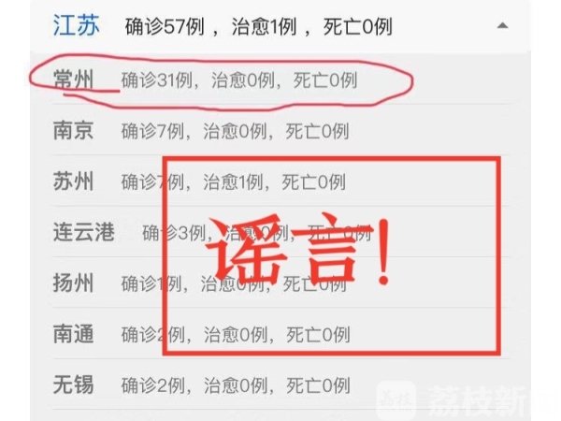
Task: Click 南通's 死亡0例 text
Action: (x=318, y=335)
